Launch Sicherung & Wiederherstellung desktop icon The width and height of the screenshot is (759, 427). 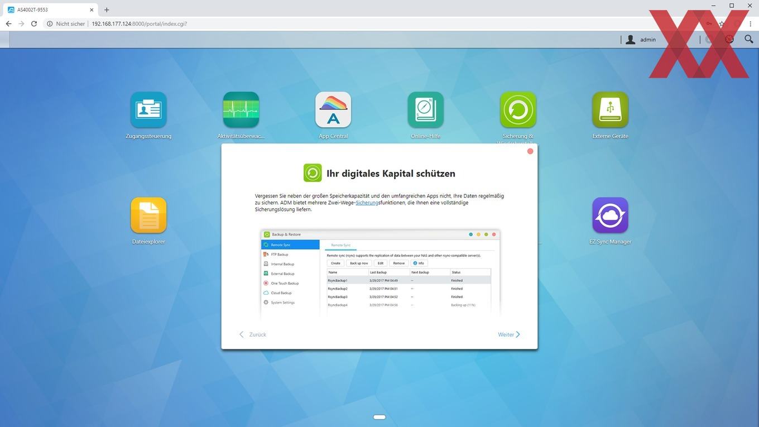pos(518,110)
